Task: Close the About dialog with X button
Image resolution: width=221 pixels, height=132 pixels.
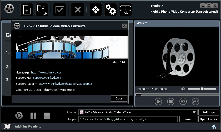Action: [124, 26]
